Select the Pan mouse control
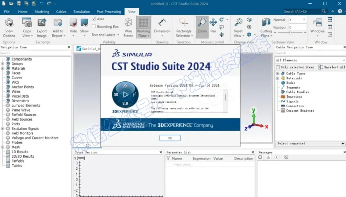The width and height of the screenshot is (346, 197). [213, 25]
